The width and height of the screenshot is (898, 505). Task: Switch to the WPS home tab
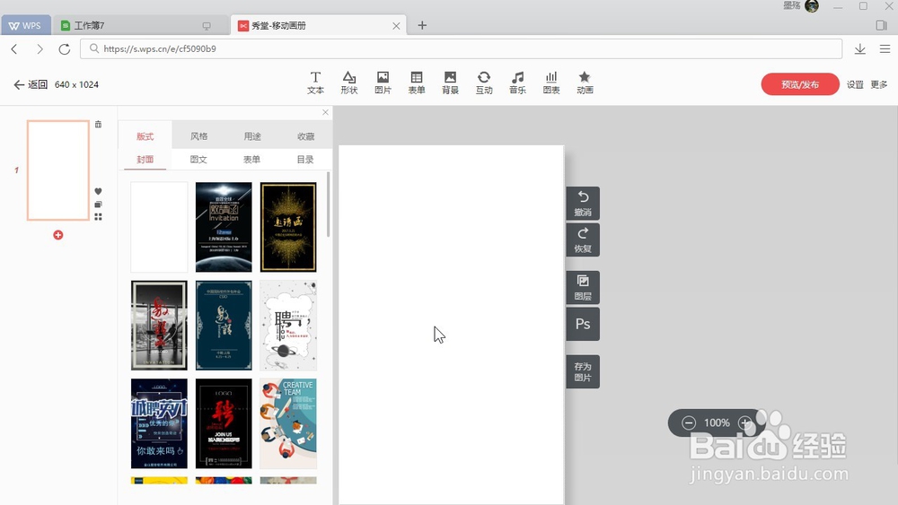click(26, 26)
